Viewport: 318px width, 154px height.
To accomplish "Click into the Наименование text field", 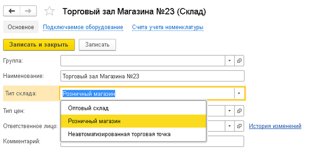I will click(152, 76).
